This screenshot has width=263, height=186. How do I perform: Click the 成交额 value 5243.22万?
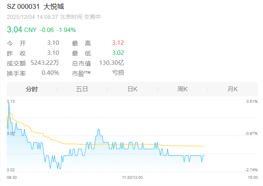(45, 63)
